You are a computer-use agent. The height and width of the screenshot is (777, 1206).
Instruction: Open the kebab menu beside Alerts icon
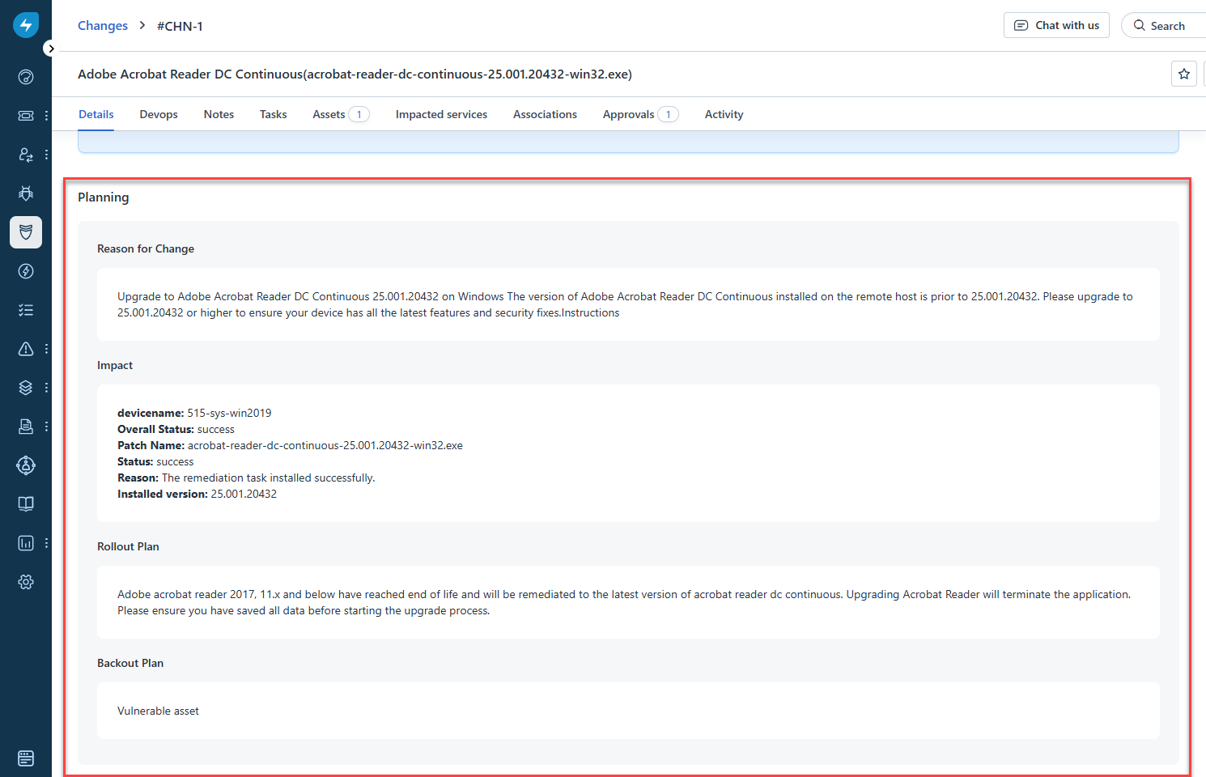click(x=46, y=349)
